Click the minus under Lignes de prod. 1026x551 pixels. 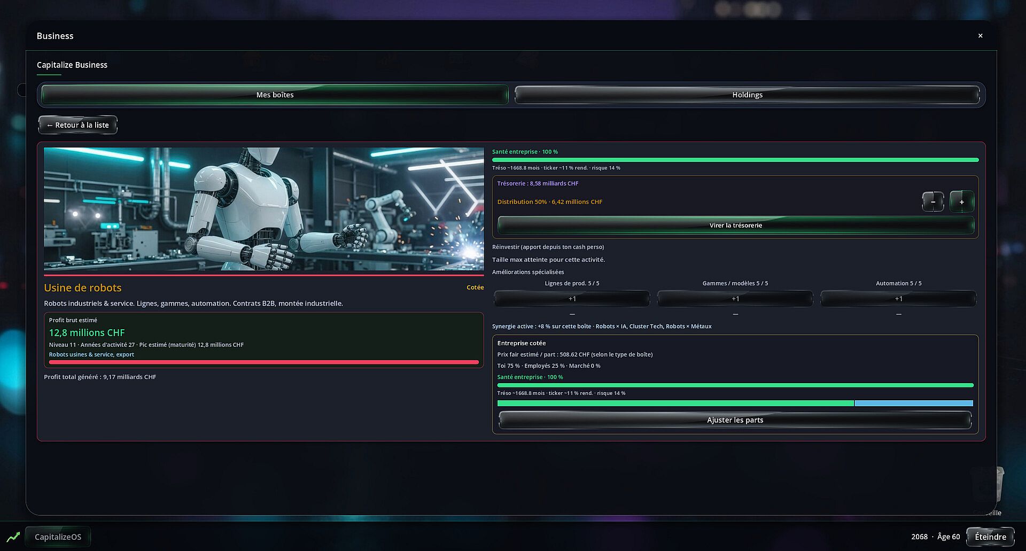(x=572, y=314)
